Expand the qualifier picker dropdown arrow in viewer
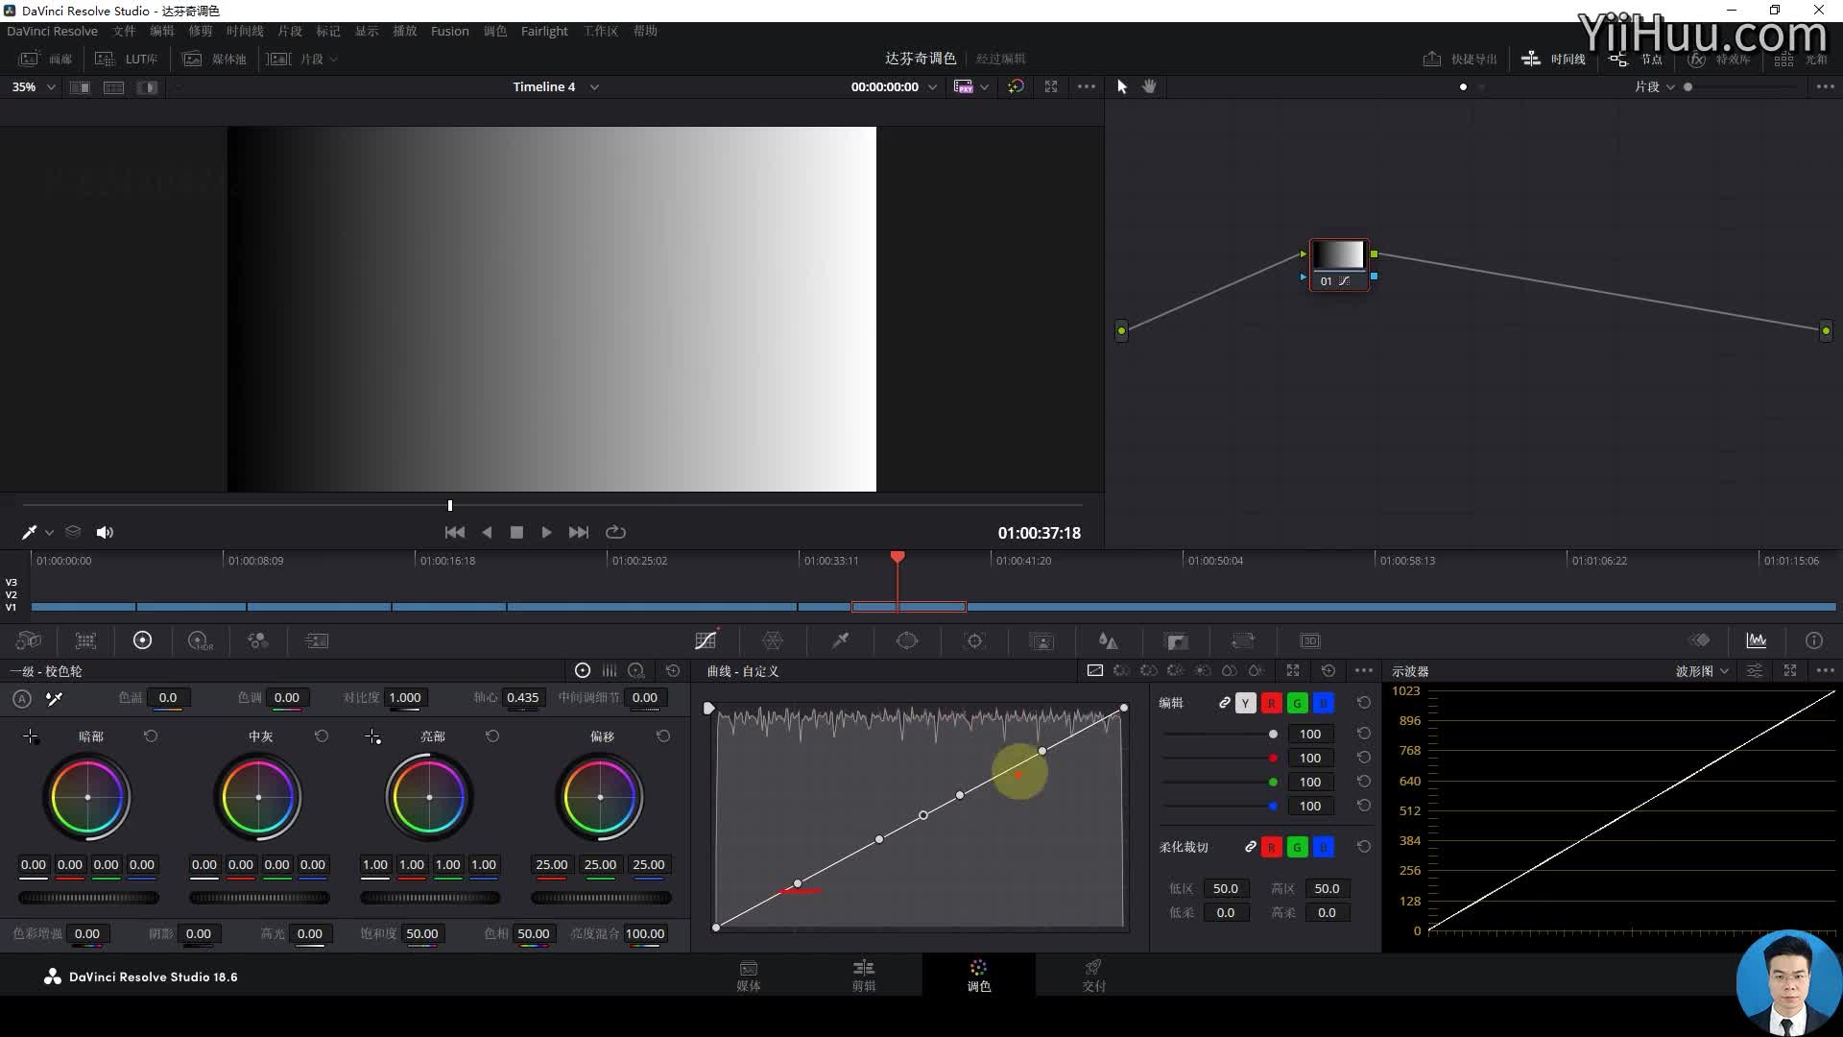 [49, 533]
